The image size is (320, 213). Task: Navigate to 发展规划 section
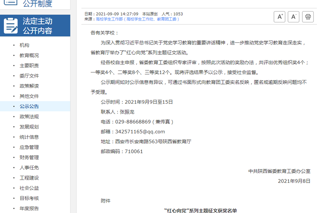click(x=29, y=127)
